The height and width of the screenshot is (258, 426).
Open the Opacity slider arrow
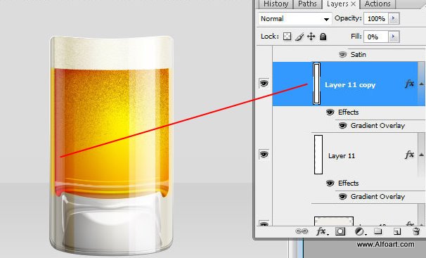point(394,19)
